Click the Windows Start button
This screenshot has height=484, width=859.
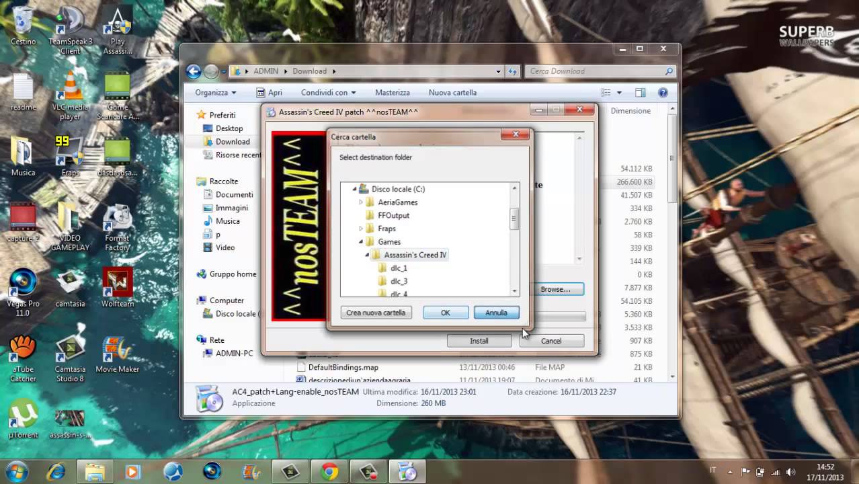point(16,471)
